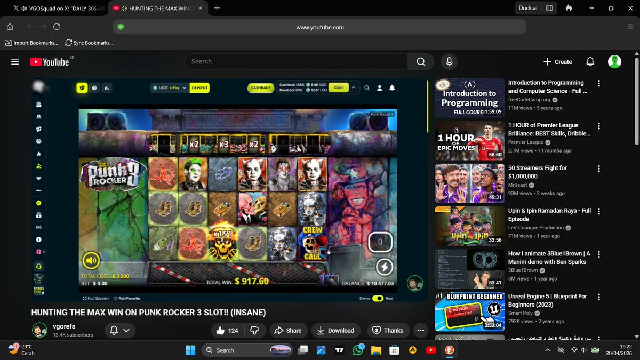Go to the YouTube home logo
640x360 pixels.
[x=50, y=62]
